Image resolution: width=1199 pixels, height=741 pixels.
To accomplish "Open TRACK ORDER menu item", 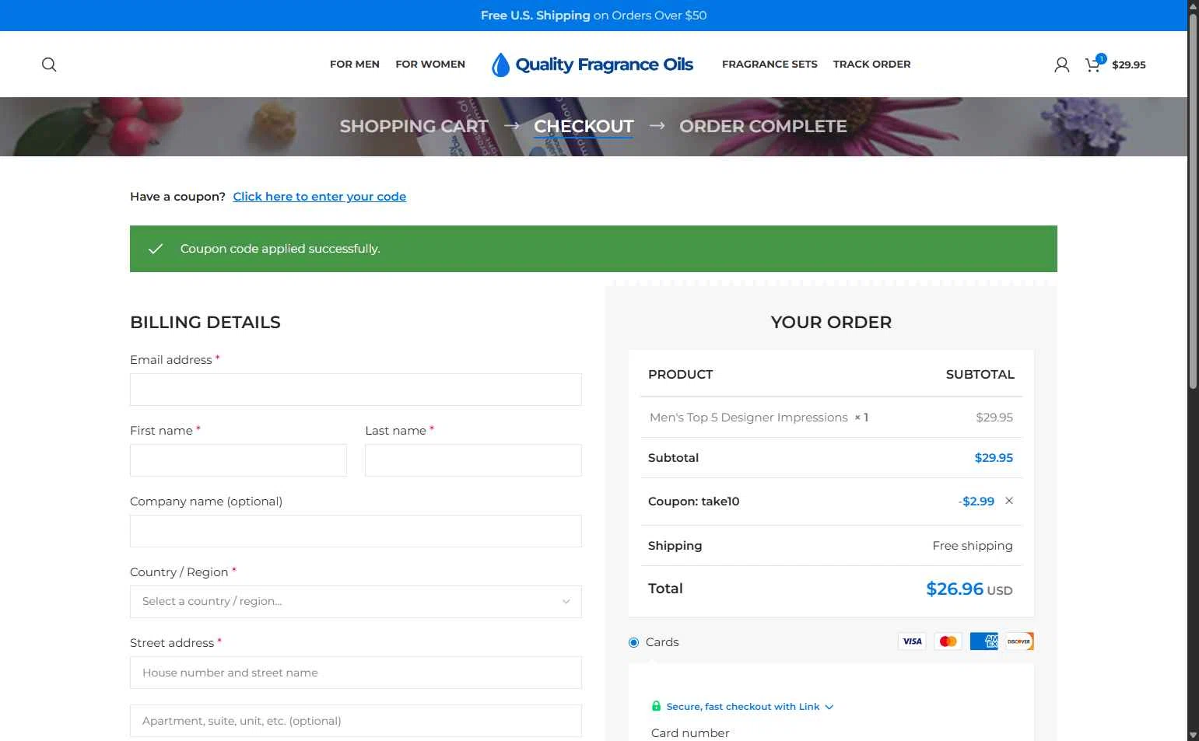I will 871,65.
